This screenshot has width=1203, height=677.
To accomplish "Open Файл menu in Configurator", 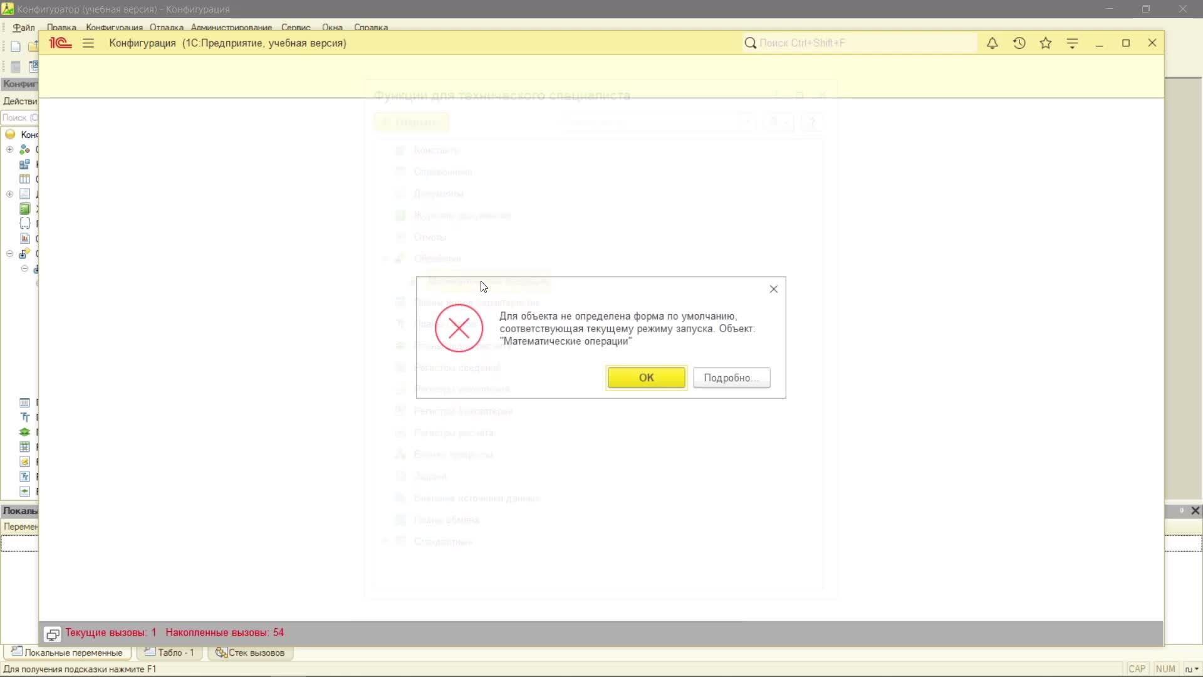I will click(24, 28).
